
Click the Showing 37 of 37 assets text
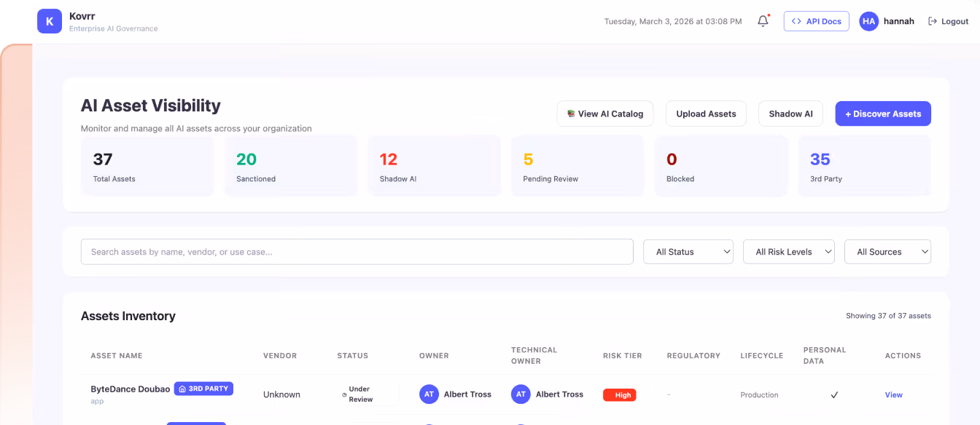coord(888,316)
